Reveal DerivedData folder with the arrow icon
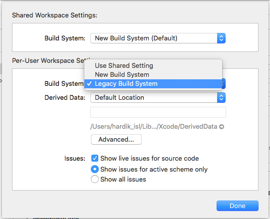 tap(222, 127)
